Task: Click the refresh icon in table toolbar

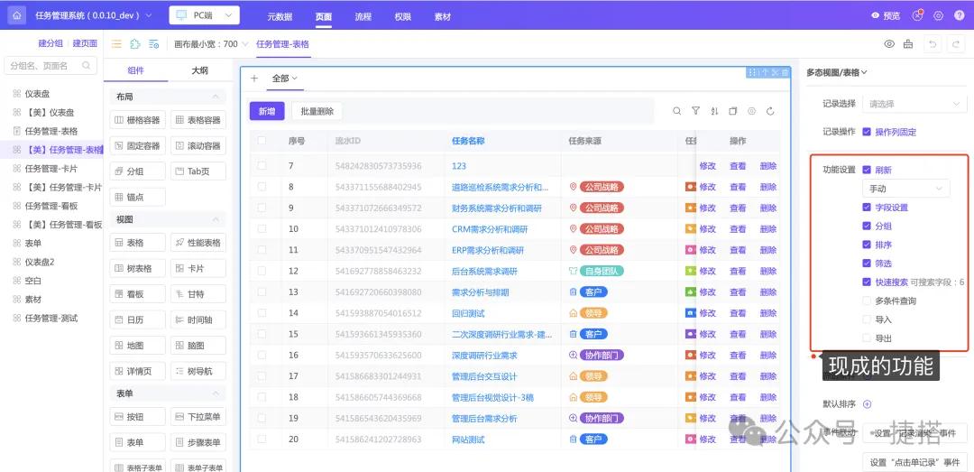Action: coord(770,111)
